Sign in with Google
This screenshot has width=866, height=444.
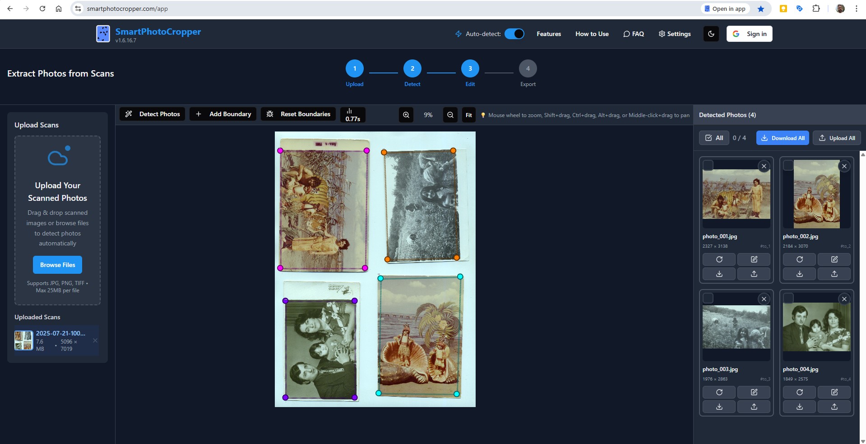coord(749,34)
